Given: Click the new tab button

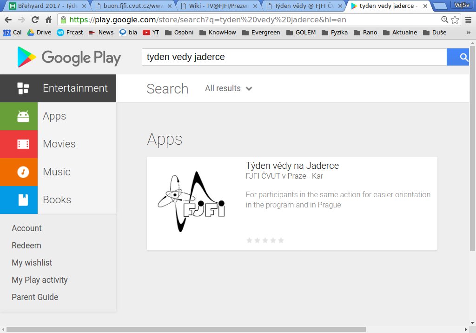Looking at the screenshot, I should coord(439,6).
